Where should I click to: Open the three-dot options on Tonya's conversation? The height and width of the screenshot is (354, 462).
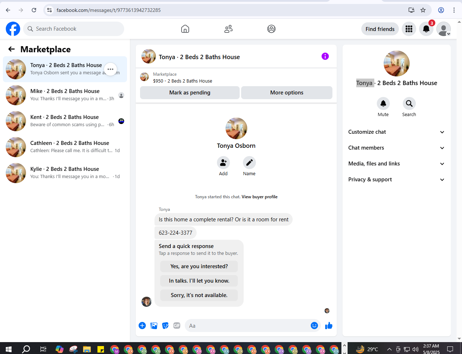(x=110, y=69)
